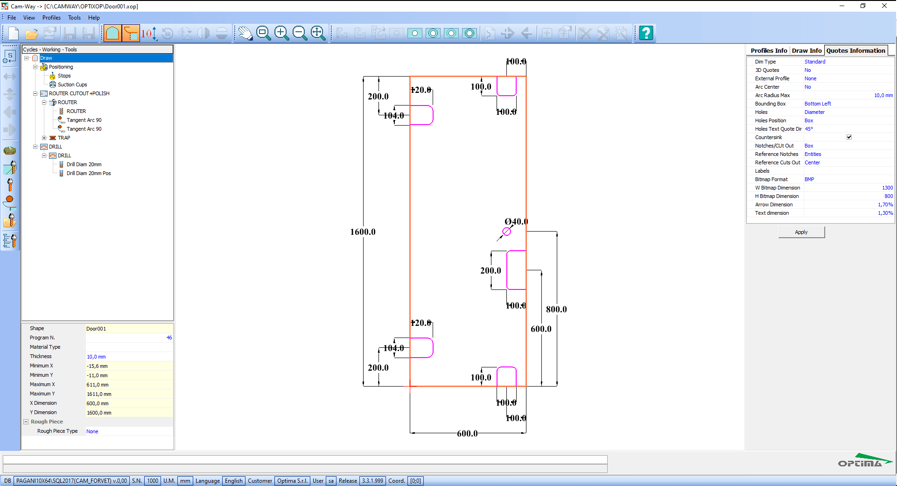Click the zoom in magnifier icon

coord(282,33)
